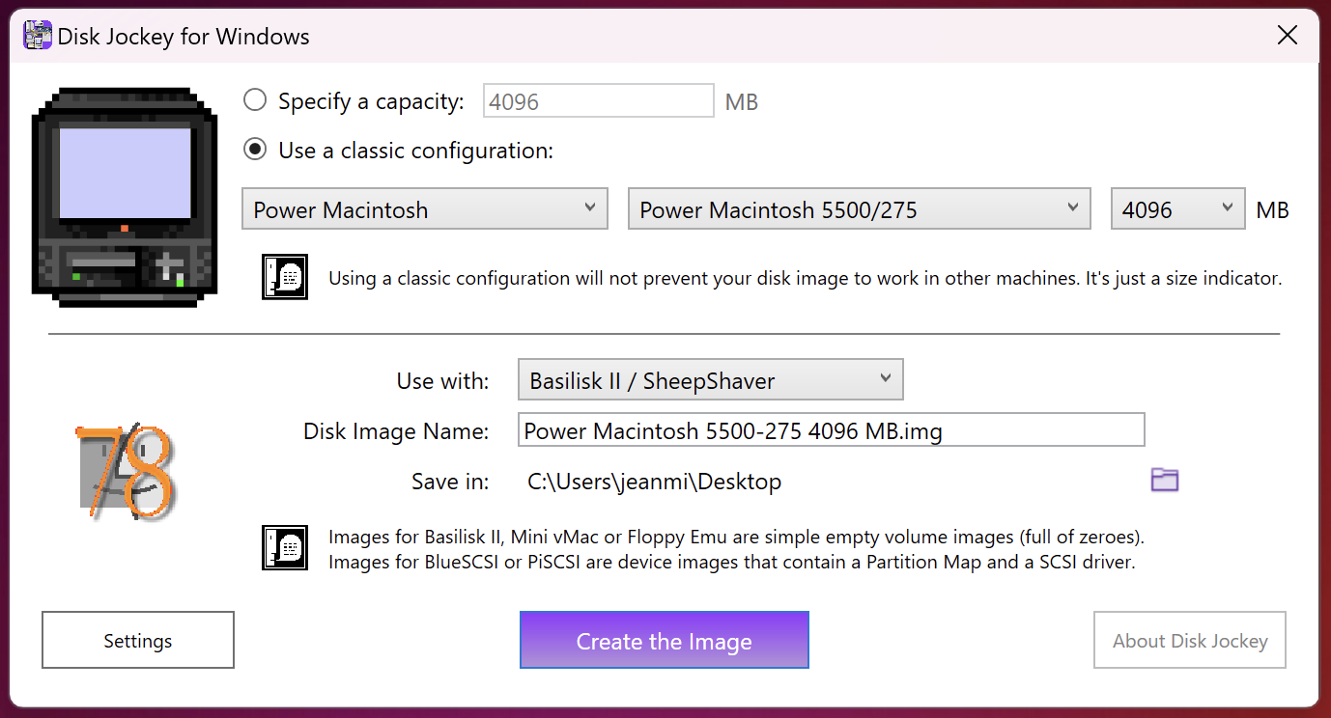The width and height of the screenshot is (1331, 718).
Task: Click the "Disk Jockey for Windows" title text
Action: coord(184,38)
